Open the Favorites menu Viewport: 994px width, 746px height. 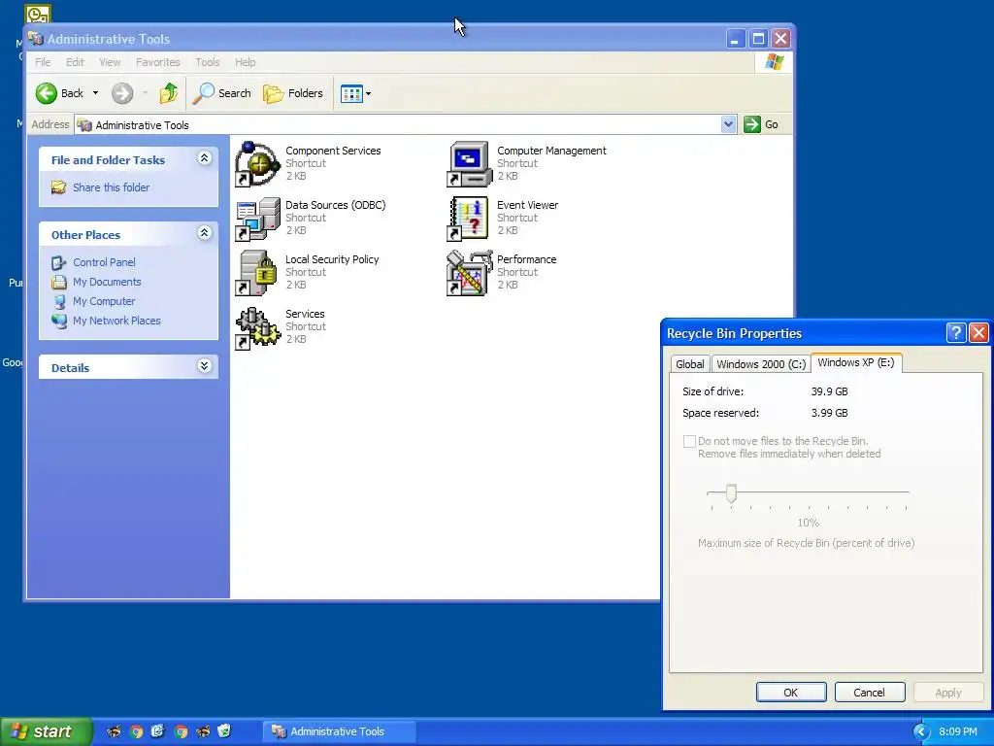[x=158, y=62]
